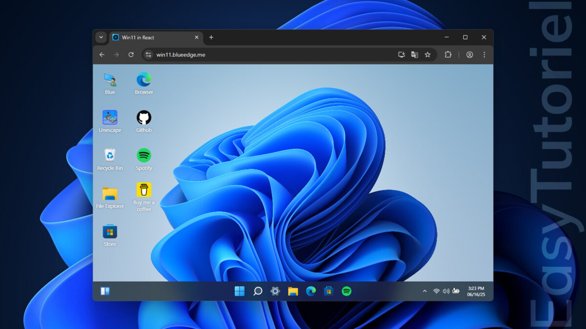This screenshot has height=329, width=586.
Task: Install app icon in address bar
Action: (x=401, y=55)
